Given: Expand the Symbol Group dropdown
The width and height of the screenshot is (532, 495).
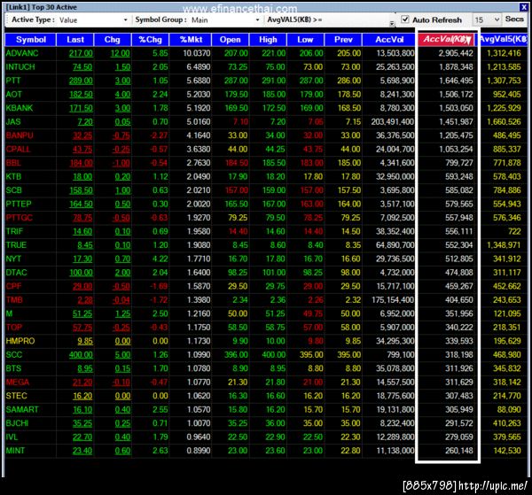Looking at the screenshot, I should [x=225, y=20].
